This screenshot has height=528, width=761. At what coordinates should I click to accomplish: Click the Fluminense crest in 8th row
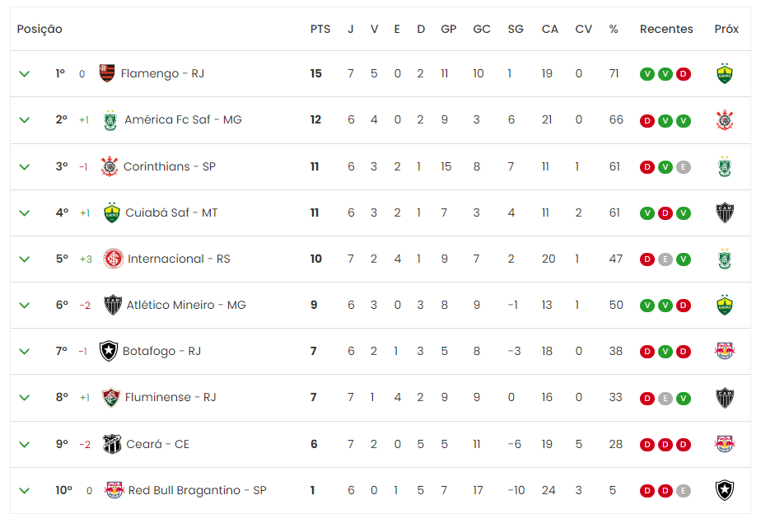click(x=111, y=398)
